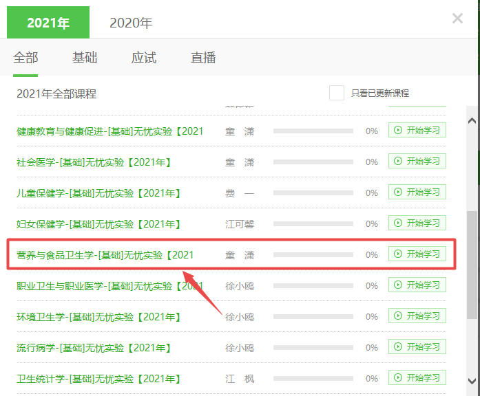Click play icon in 流行病学 row
Viewport: 480px width, 396px height.
tap(397, 347)
